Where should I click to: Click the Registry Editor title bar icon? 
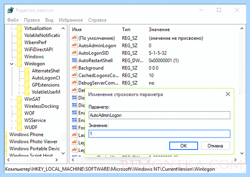[10, 10]
